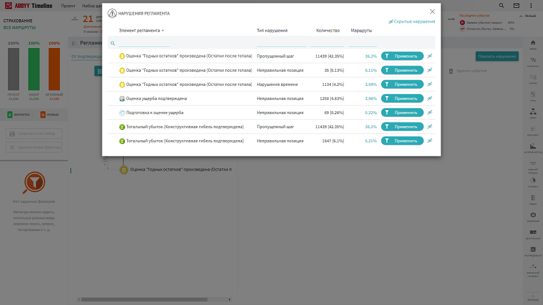Click the Удалить событие trash button
The image size is (543, 305).
pyautogui.click(x=468, y=71)
